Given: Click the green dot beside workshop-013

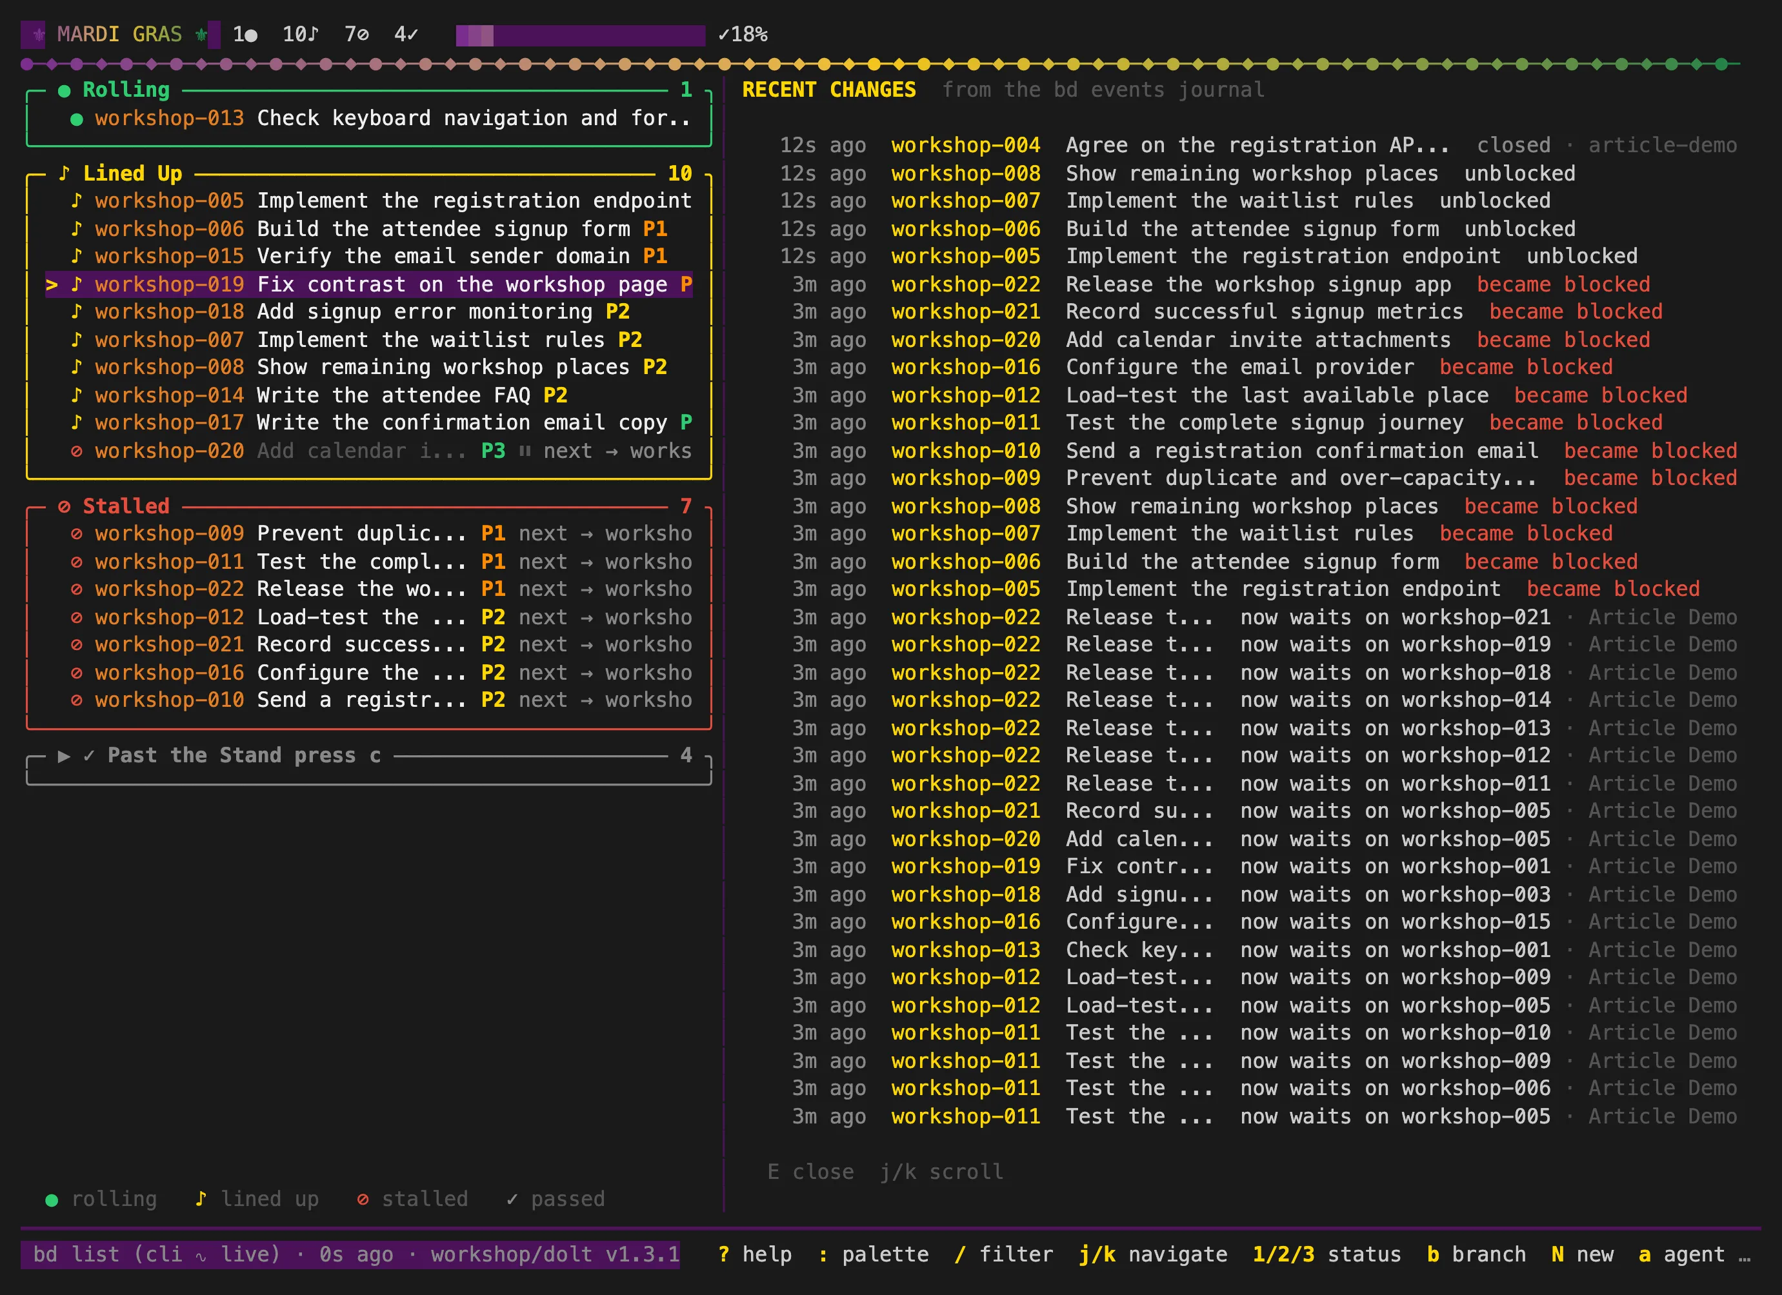Looking at the screenshot, I should point(76,119).
